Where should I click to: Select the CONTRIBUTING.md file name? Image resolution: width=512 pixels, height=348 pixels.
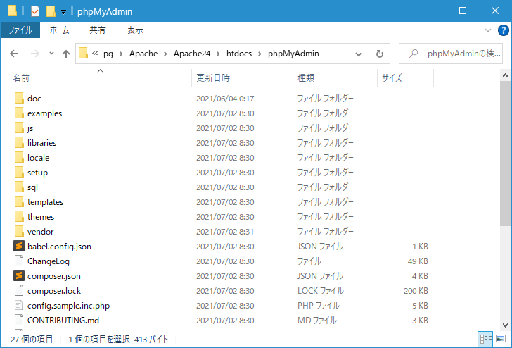[x=63, y=321]
